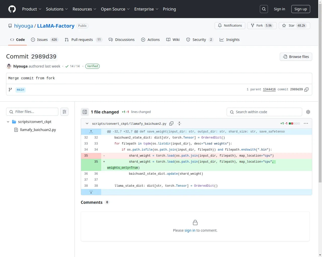Viewport: 322px width, 257px height.
Task: Open the diff view settings gear
Action: click(308, 112)
